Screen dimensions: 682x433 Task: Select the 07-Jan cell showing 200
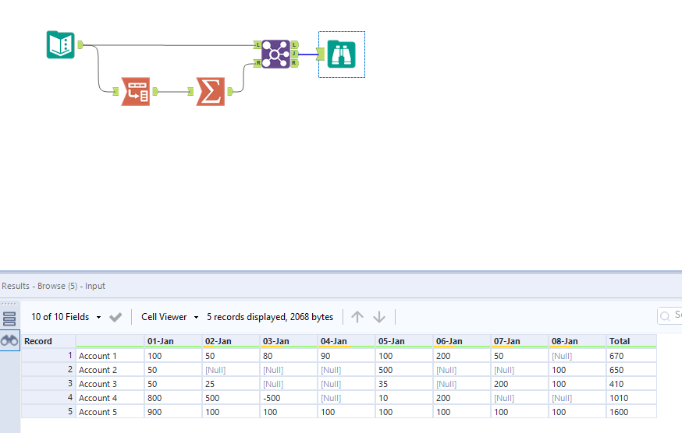tap(520, 383)
